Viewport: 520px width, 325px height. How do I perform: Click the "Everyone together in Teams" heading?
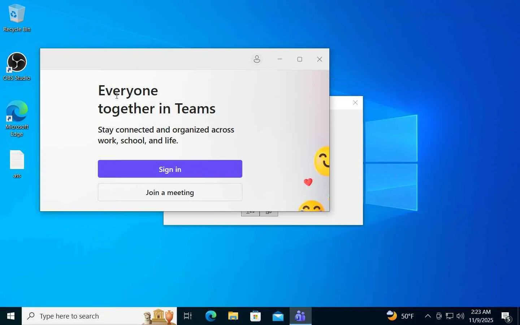pos(157,100)
